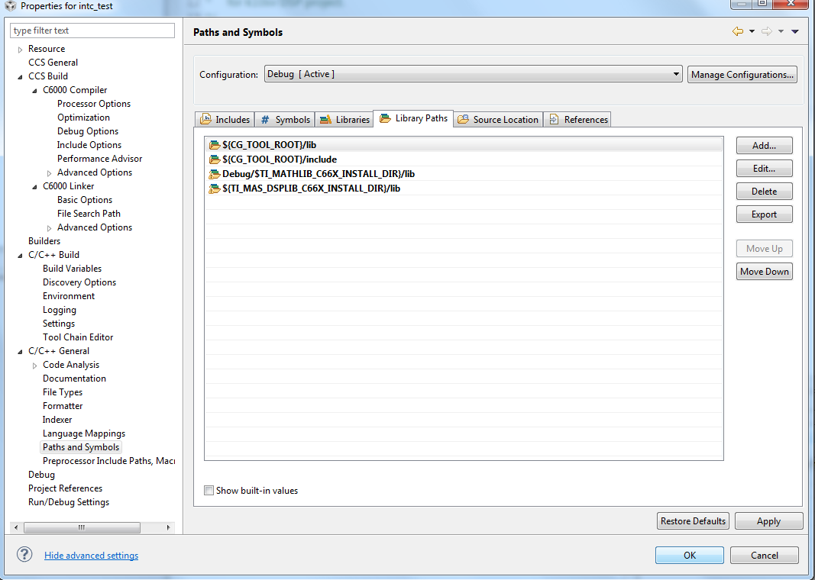815x580 pixels.
Task: Enable Show built-in values checkbox
Action: 209,490
